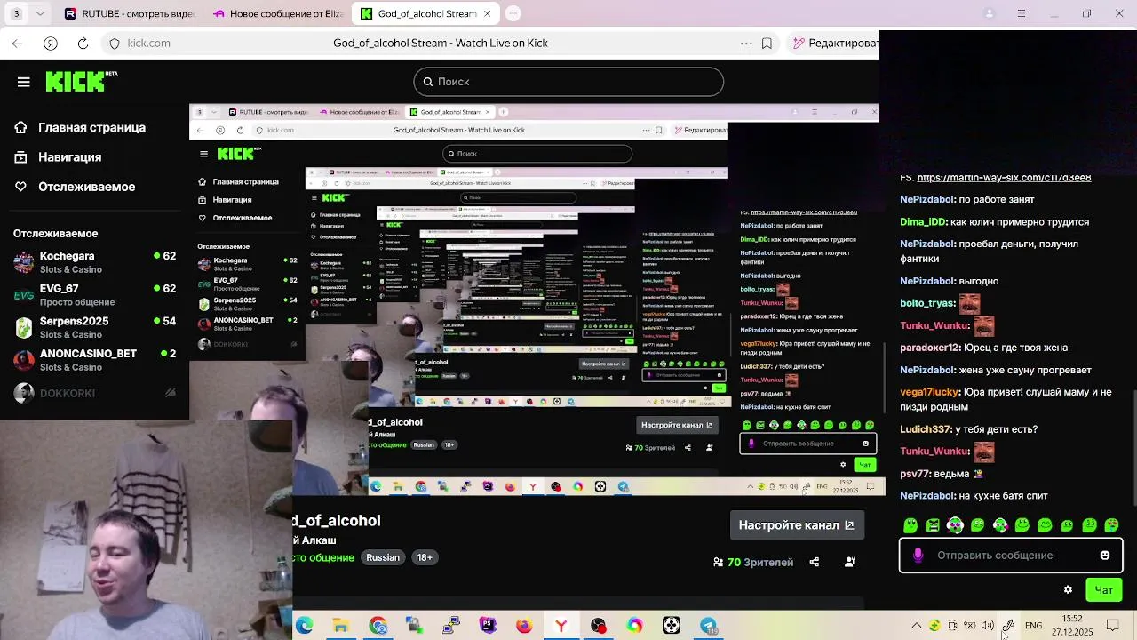
Task: Open Отслеживаемое heart menu item
Action: click(75, 187)
